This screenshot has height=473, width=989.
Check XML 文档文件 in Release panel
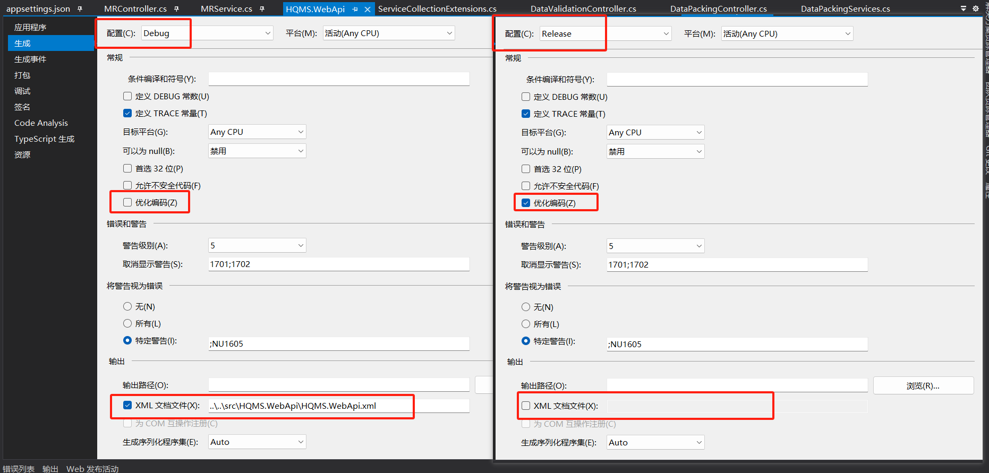[x=526, y=406]
